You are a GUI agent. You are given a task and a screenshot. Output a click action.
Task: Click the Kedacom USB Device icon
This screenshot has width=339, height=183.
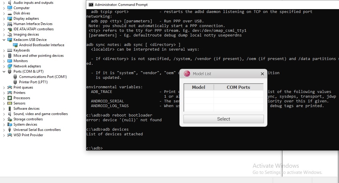(x=10, y=40)
